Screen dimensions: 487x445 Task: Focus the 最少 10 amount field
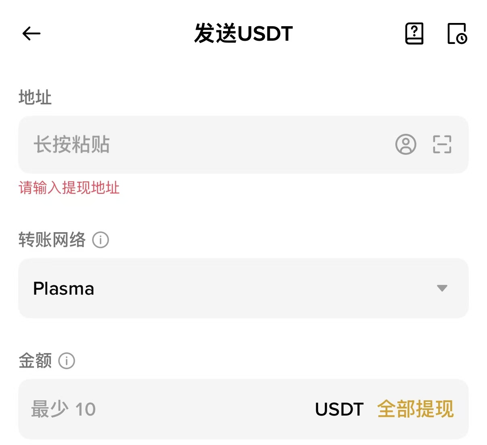coord(64,409)
